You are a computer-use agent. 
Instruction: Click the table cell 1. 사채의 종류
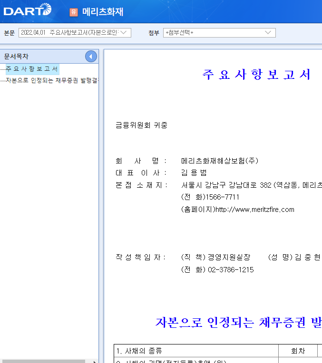[196, 351]
